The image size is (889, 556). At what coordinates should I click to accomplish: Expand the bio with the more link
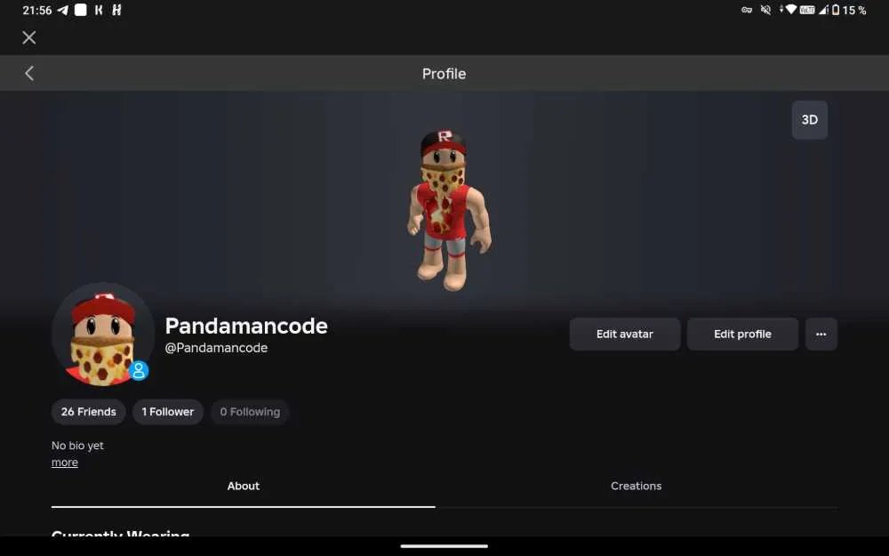tap(65, 463)
